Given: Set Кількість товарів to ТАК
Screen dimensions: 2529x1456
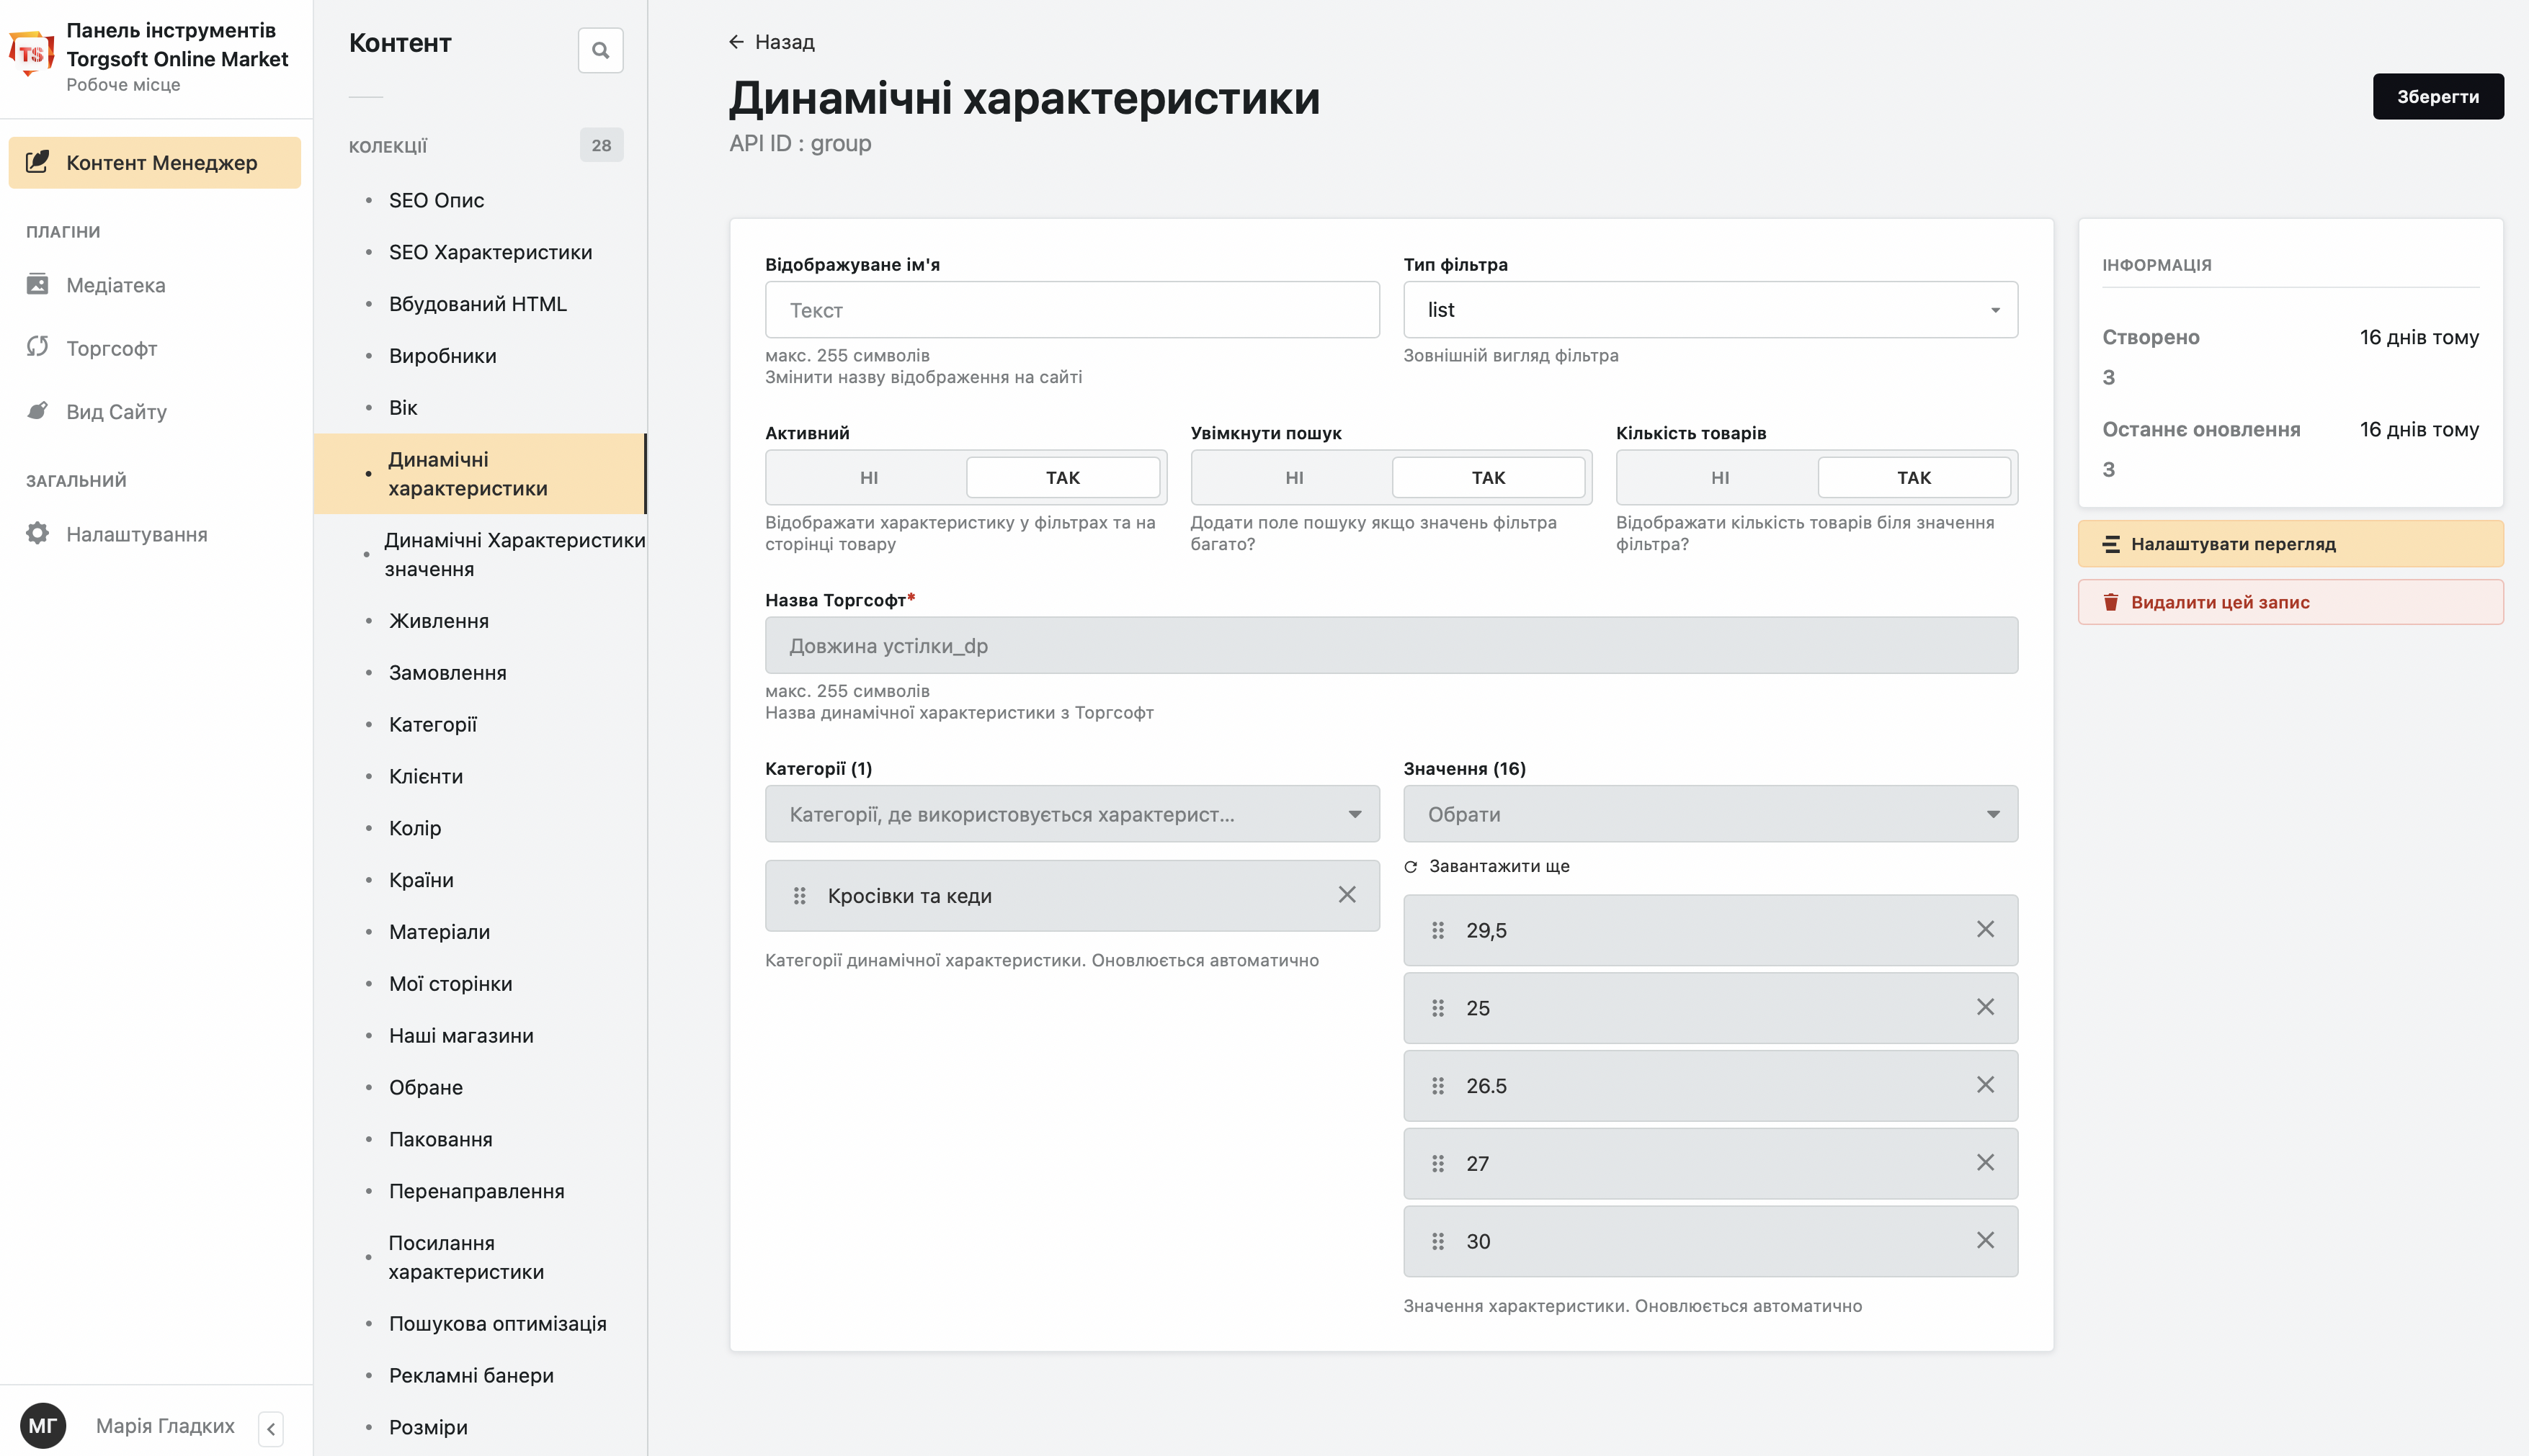Looking at the screenshot, I should (x=1914, y=478).
